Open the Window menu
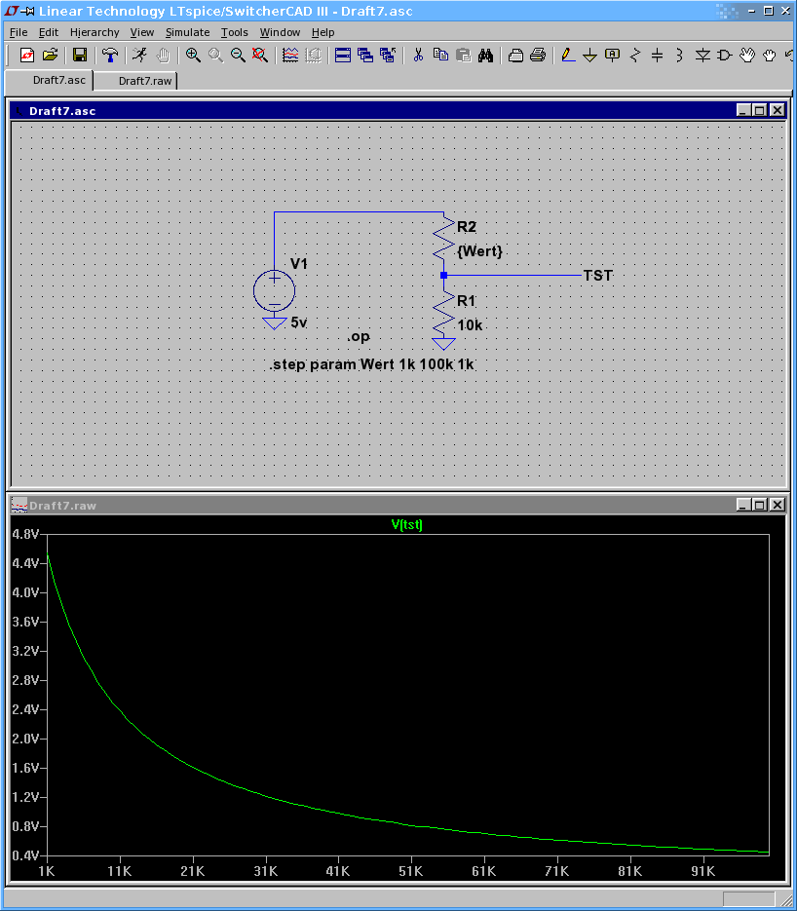The height and width of the screenshot is (911, 797). 280,32
